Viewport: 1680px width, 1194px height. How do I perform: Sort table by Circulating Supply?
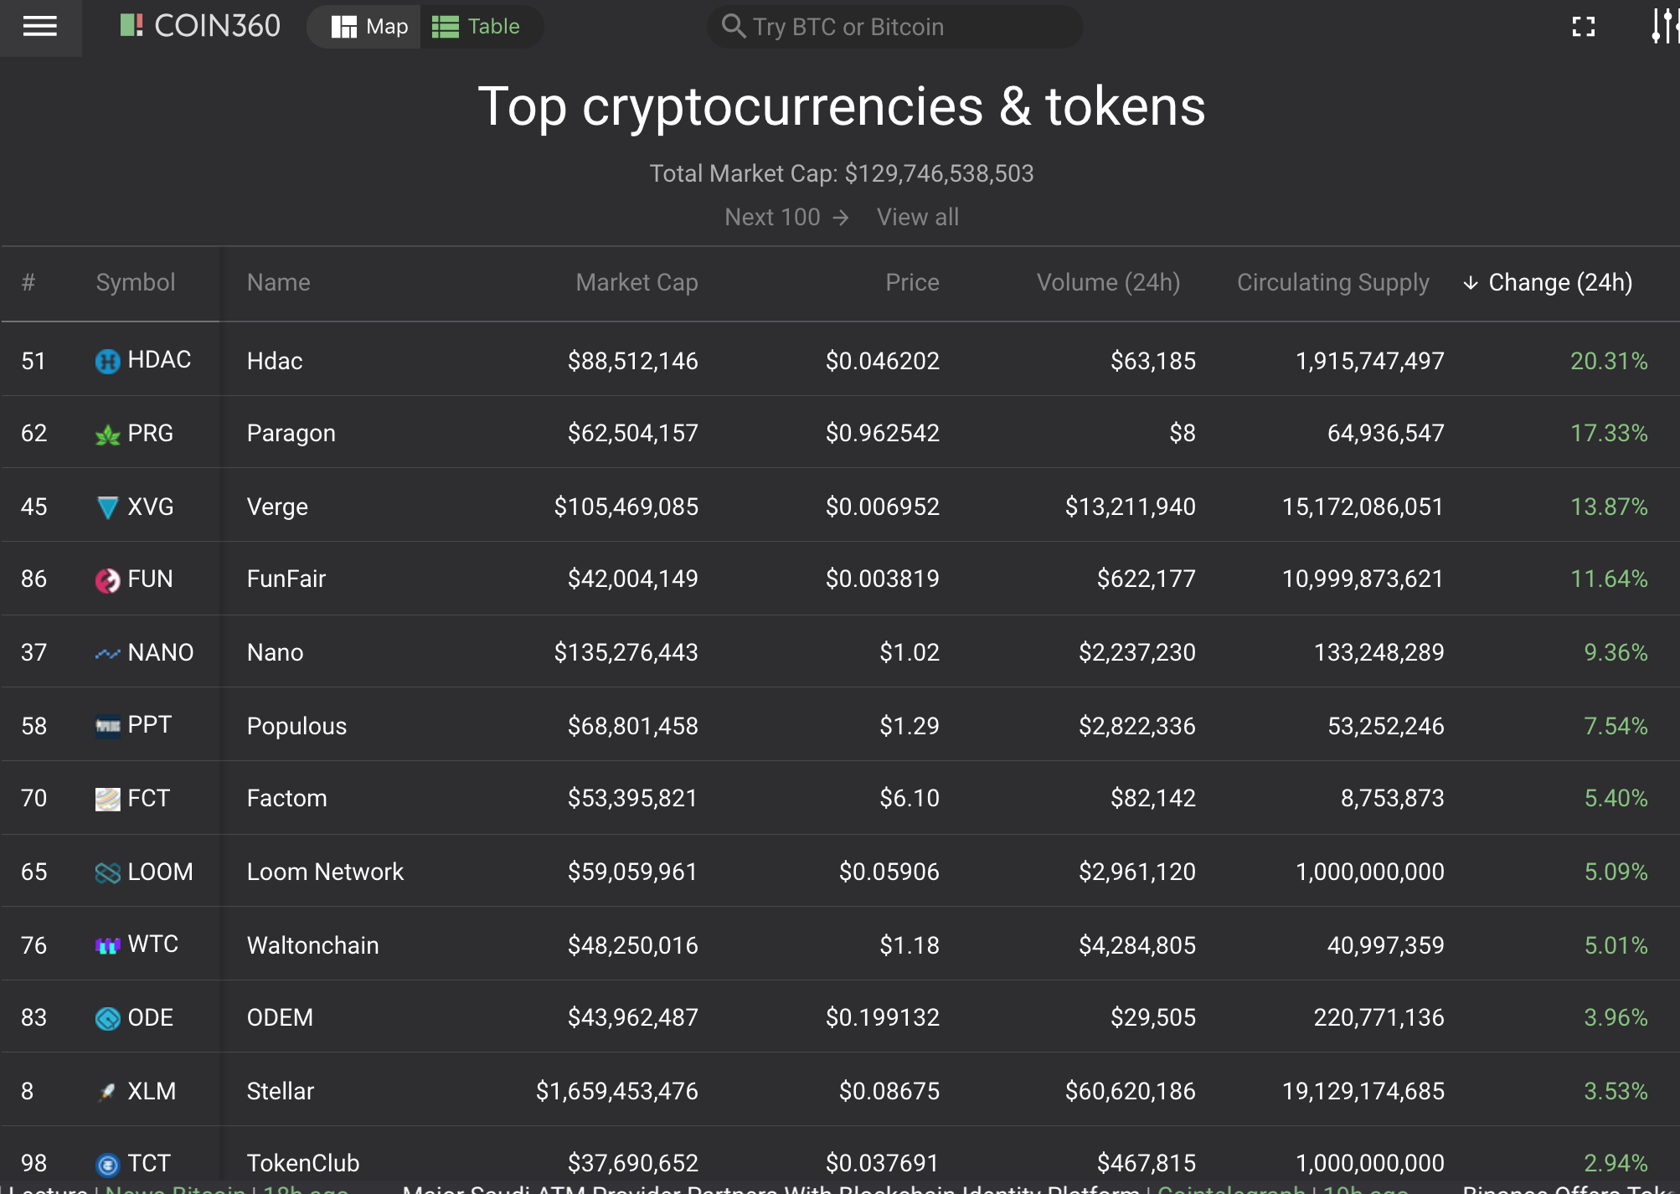click(1332, 283)
